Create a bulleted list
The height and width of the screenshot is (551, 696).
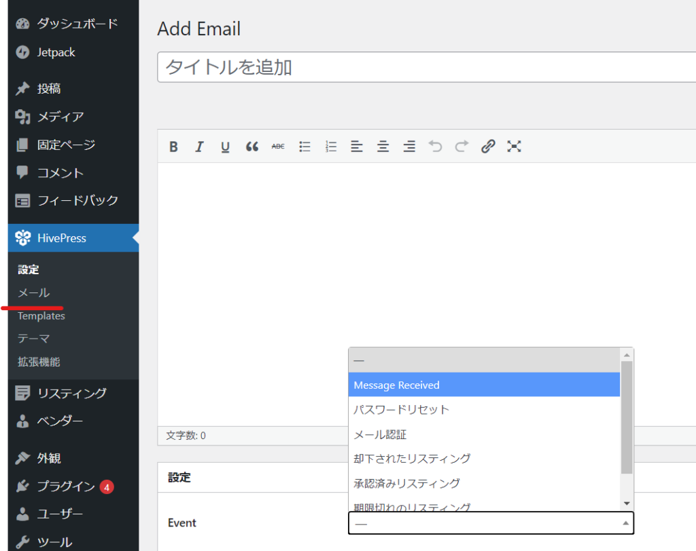(304, 147)
